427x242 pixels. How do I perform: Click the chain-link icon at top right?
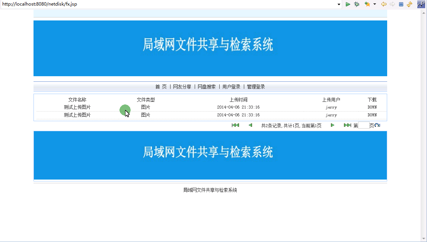coord(421,4)
